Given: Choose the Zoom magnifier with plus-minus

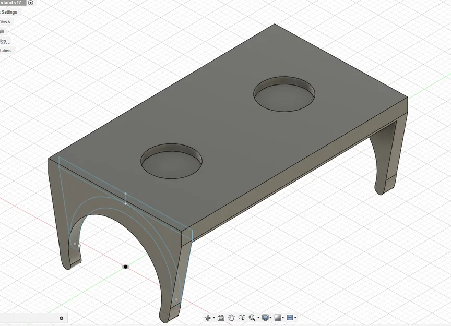Looking at the screenshot, I should 242,318.
